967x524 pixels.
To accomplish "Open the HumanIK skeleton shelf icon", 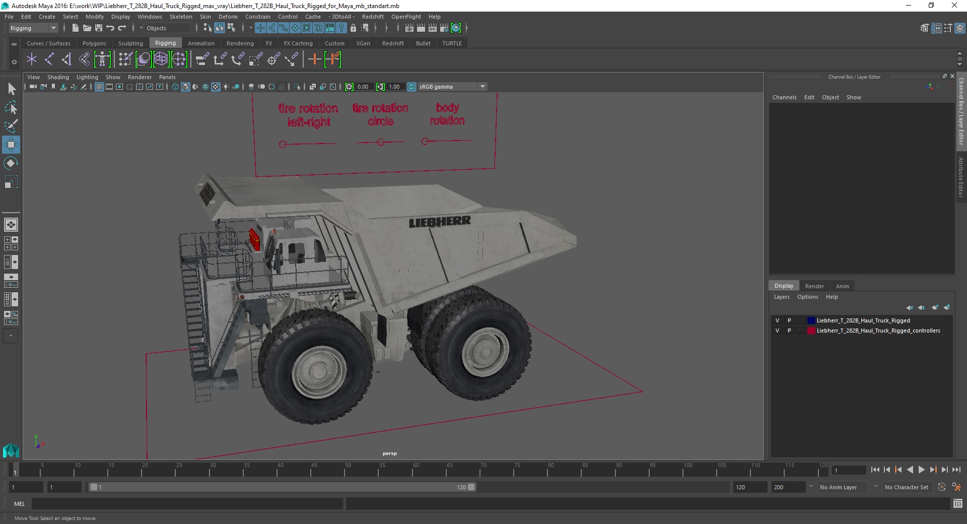I will tap(102, 59).
